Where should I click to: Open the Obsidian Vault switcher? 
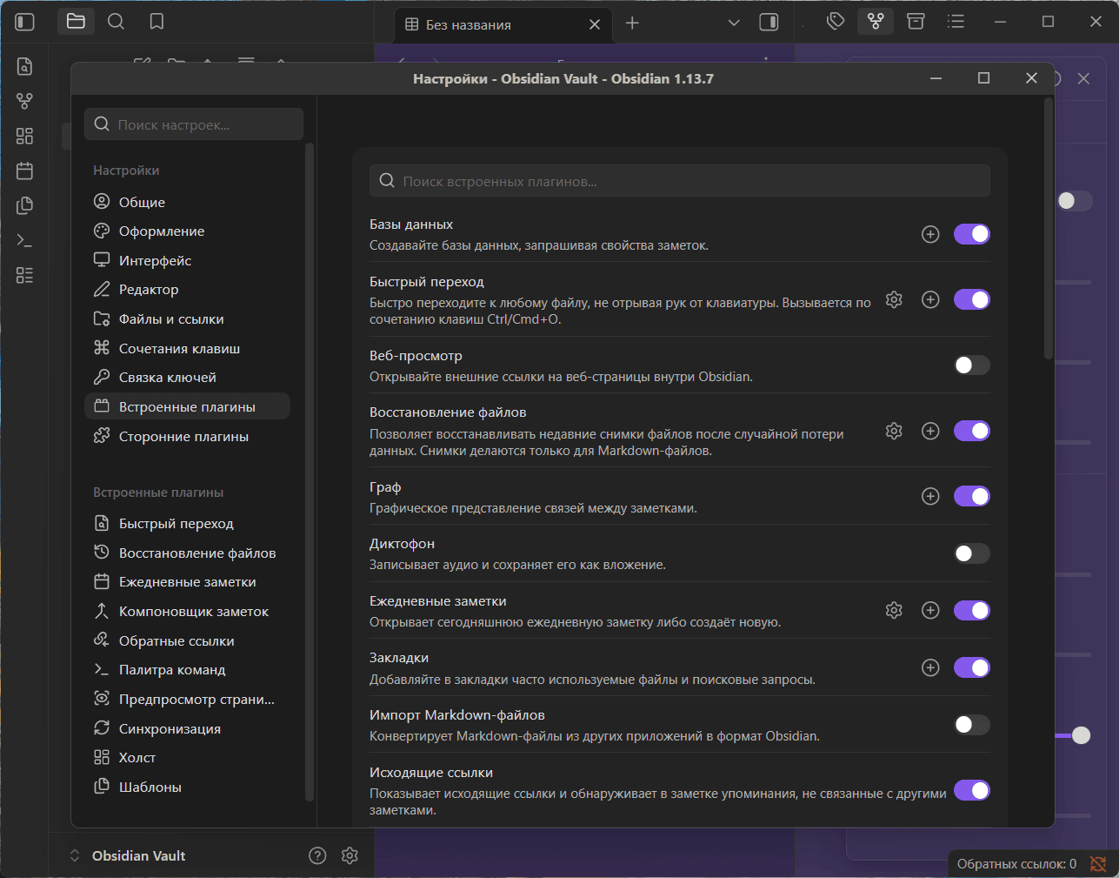click(129, 855)
